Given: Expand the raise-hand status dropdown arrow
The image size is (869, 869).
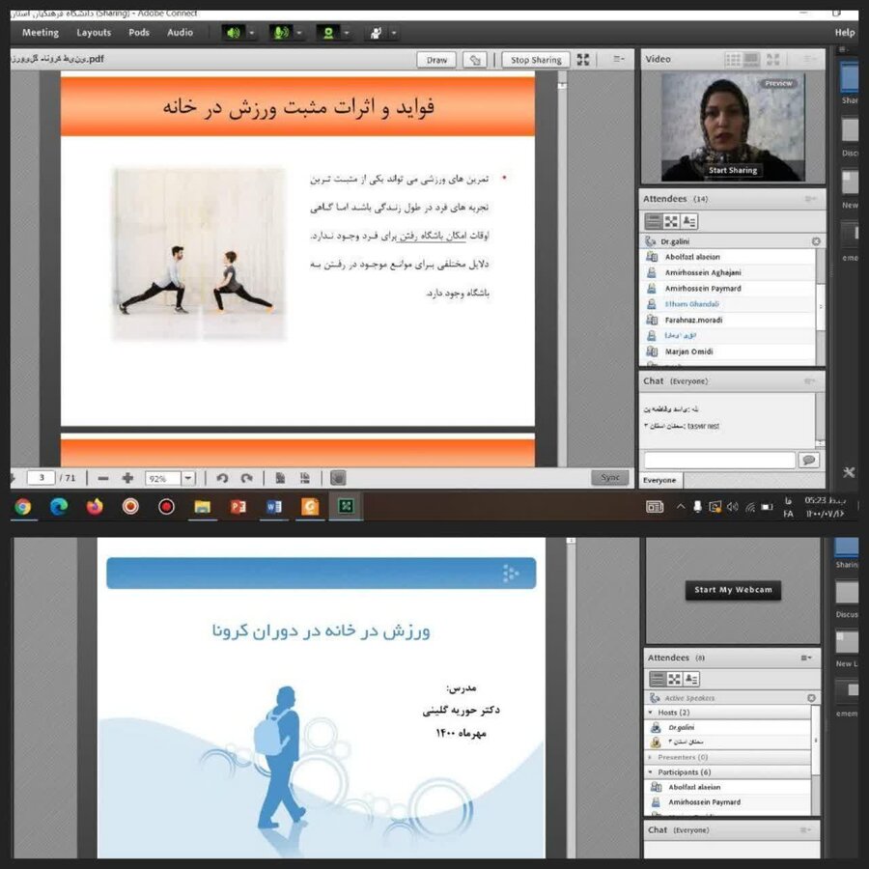Looking at the screenshot, I should tap(395, 33).
